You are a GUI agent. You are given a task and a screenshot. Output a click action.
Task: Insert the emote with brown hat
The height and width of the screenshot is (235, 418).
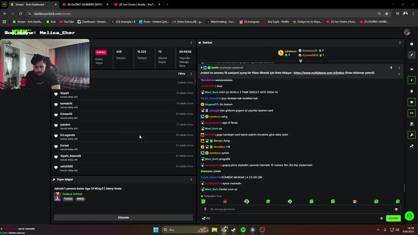pos(355,201)
